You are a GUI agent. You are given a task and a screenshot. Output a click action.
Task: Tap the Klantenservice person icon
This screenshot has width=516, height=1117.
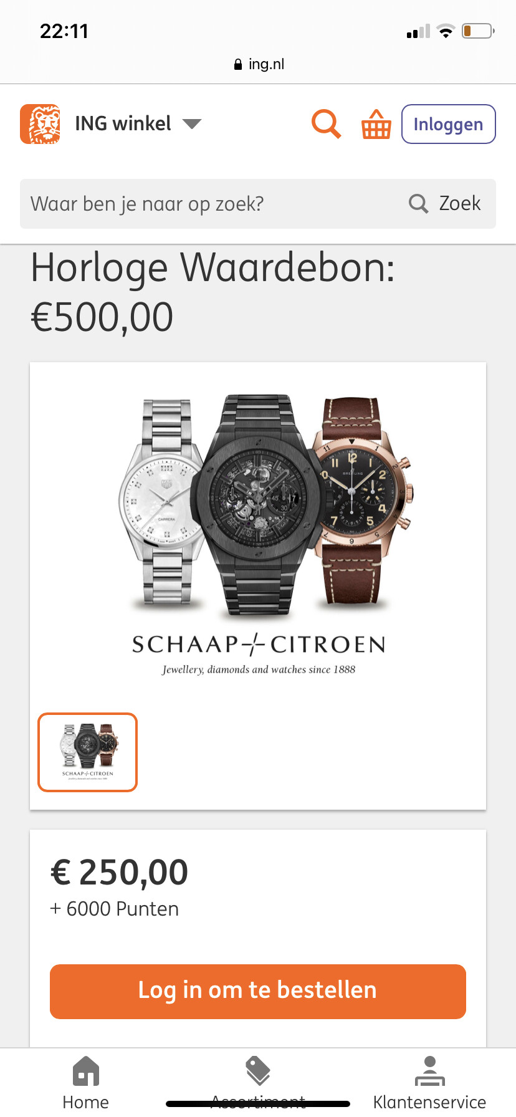click(x=429, y=1071)
